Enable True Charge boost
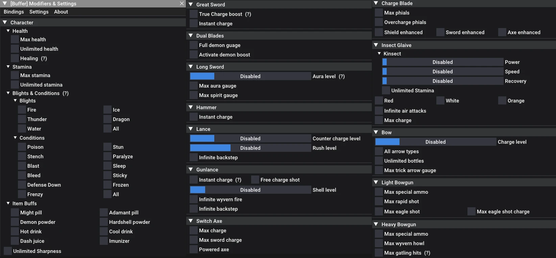The image size is (556, 258). point(194,14)
